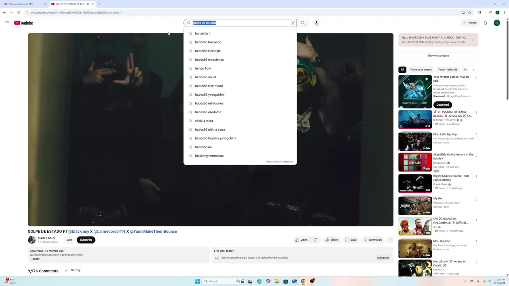Open YOGURCITO REMIX video thumbnail
Viewport: 509px width, 286px height.
(x=415, y=120)
